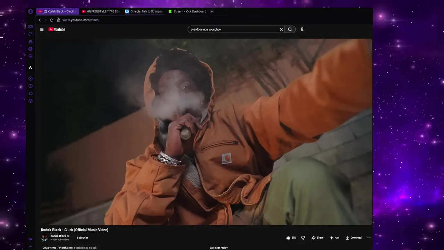Open Extensions cube icon in sidebar

click(31, 93)
